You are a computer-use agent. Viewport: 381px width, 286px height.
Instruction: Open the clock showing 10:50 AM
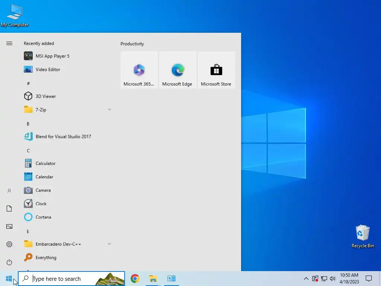coord(349,279)
